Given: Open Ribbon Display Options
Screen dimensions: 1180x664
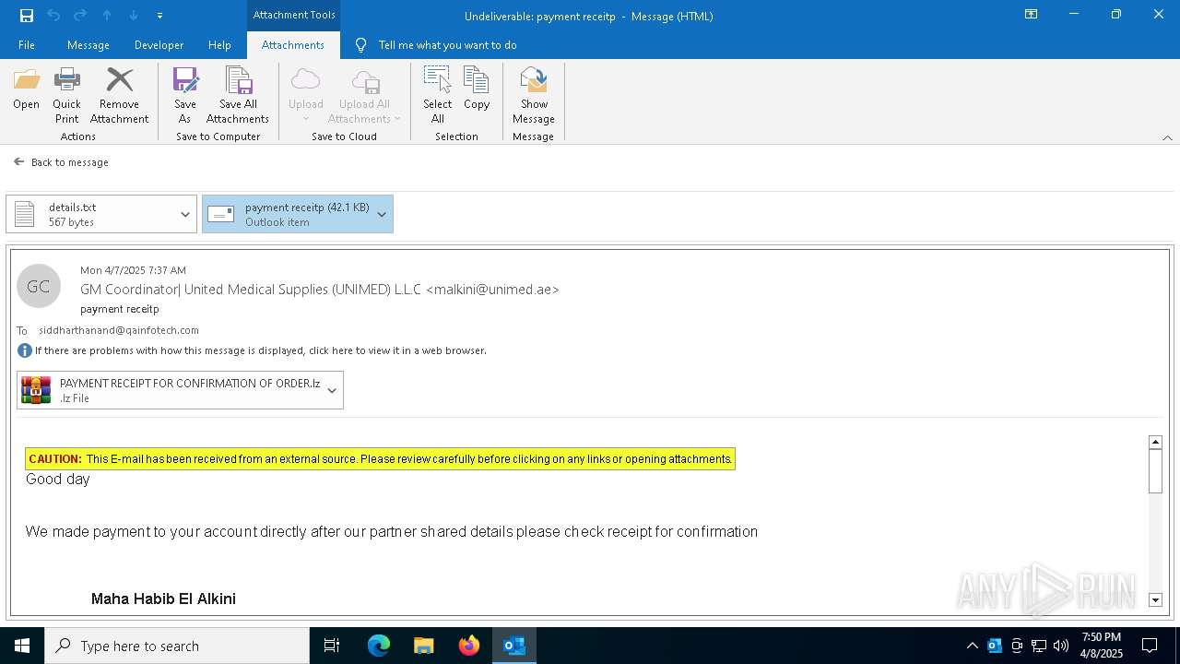Looking at the screenshot, I should click(x=1032, y=15).
